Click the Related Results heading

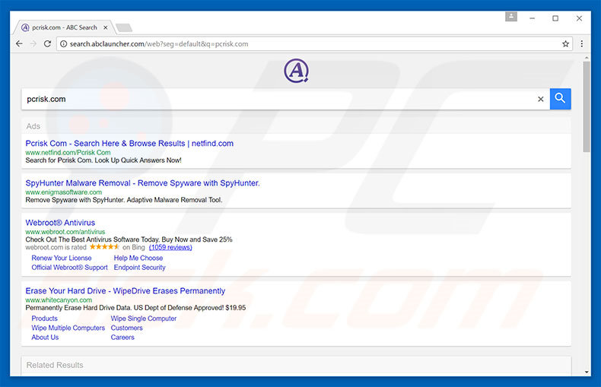click(x=55, y=365)
